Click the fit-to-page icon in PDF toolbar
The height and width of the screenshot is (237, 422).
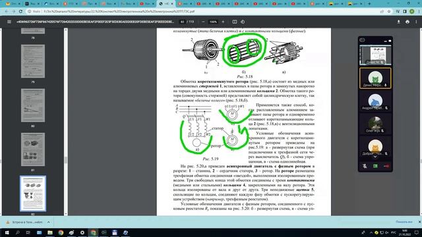[235, 22]
